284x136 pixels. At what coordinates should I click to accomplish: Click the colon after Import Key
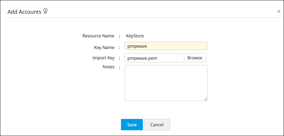119,58
